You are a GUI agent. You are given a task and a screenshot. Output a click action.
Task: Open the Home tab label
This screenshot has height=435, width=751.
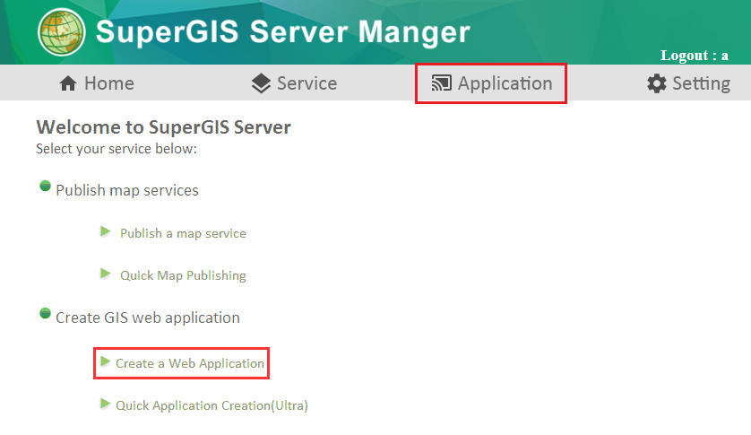[109, 83]
